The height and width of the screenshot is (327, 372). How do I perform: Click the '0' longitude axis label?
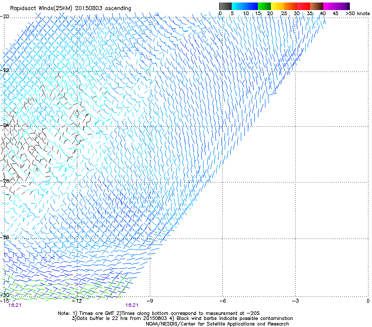pyautogui.click(x=368, y=301)
